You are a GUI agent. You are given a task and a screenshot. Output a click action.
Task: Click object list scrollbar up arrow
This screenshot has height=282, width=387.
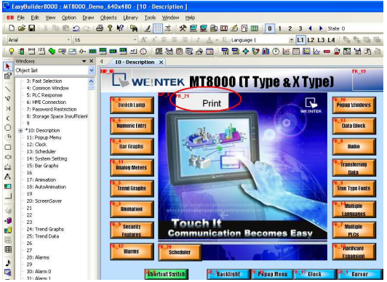91,81
